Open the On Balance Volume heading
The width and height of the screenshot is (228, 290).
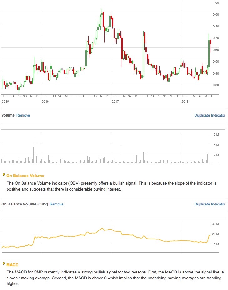[25, 176]
